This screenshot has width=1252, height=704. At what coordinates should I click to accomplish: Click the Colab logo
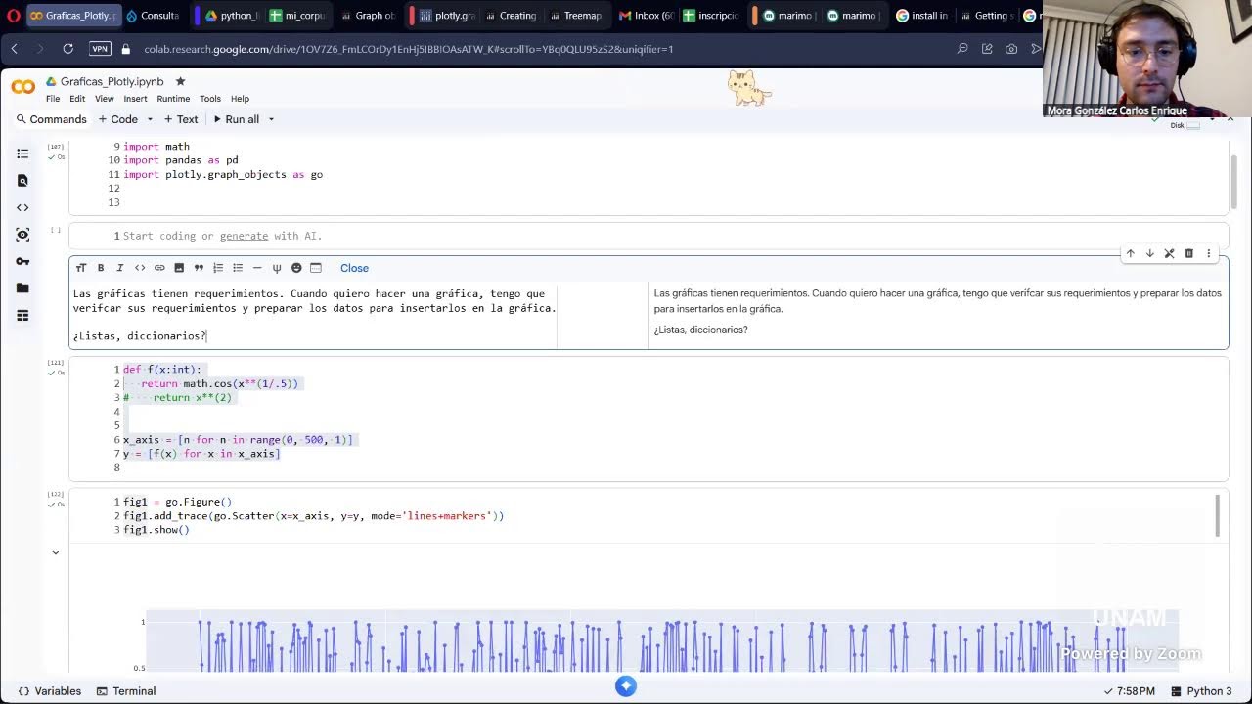(23, 87)
